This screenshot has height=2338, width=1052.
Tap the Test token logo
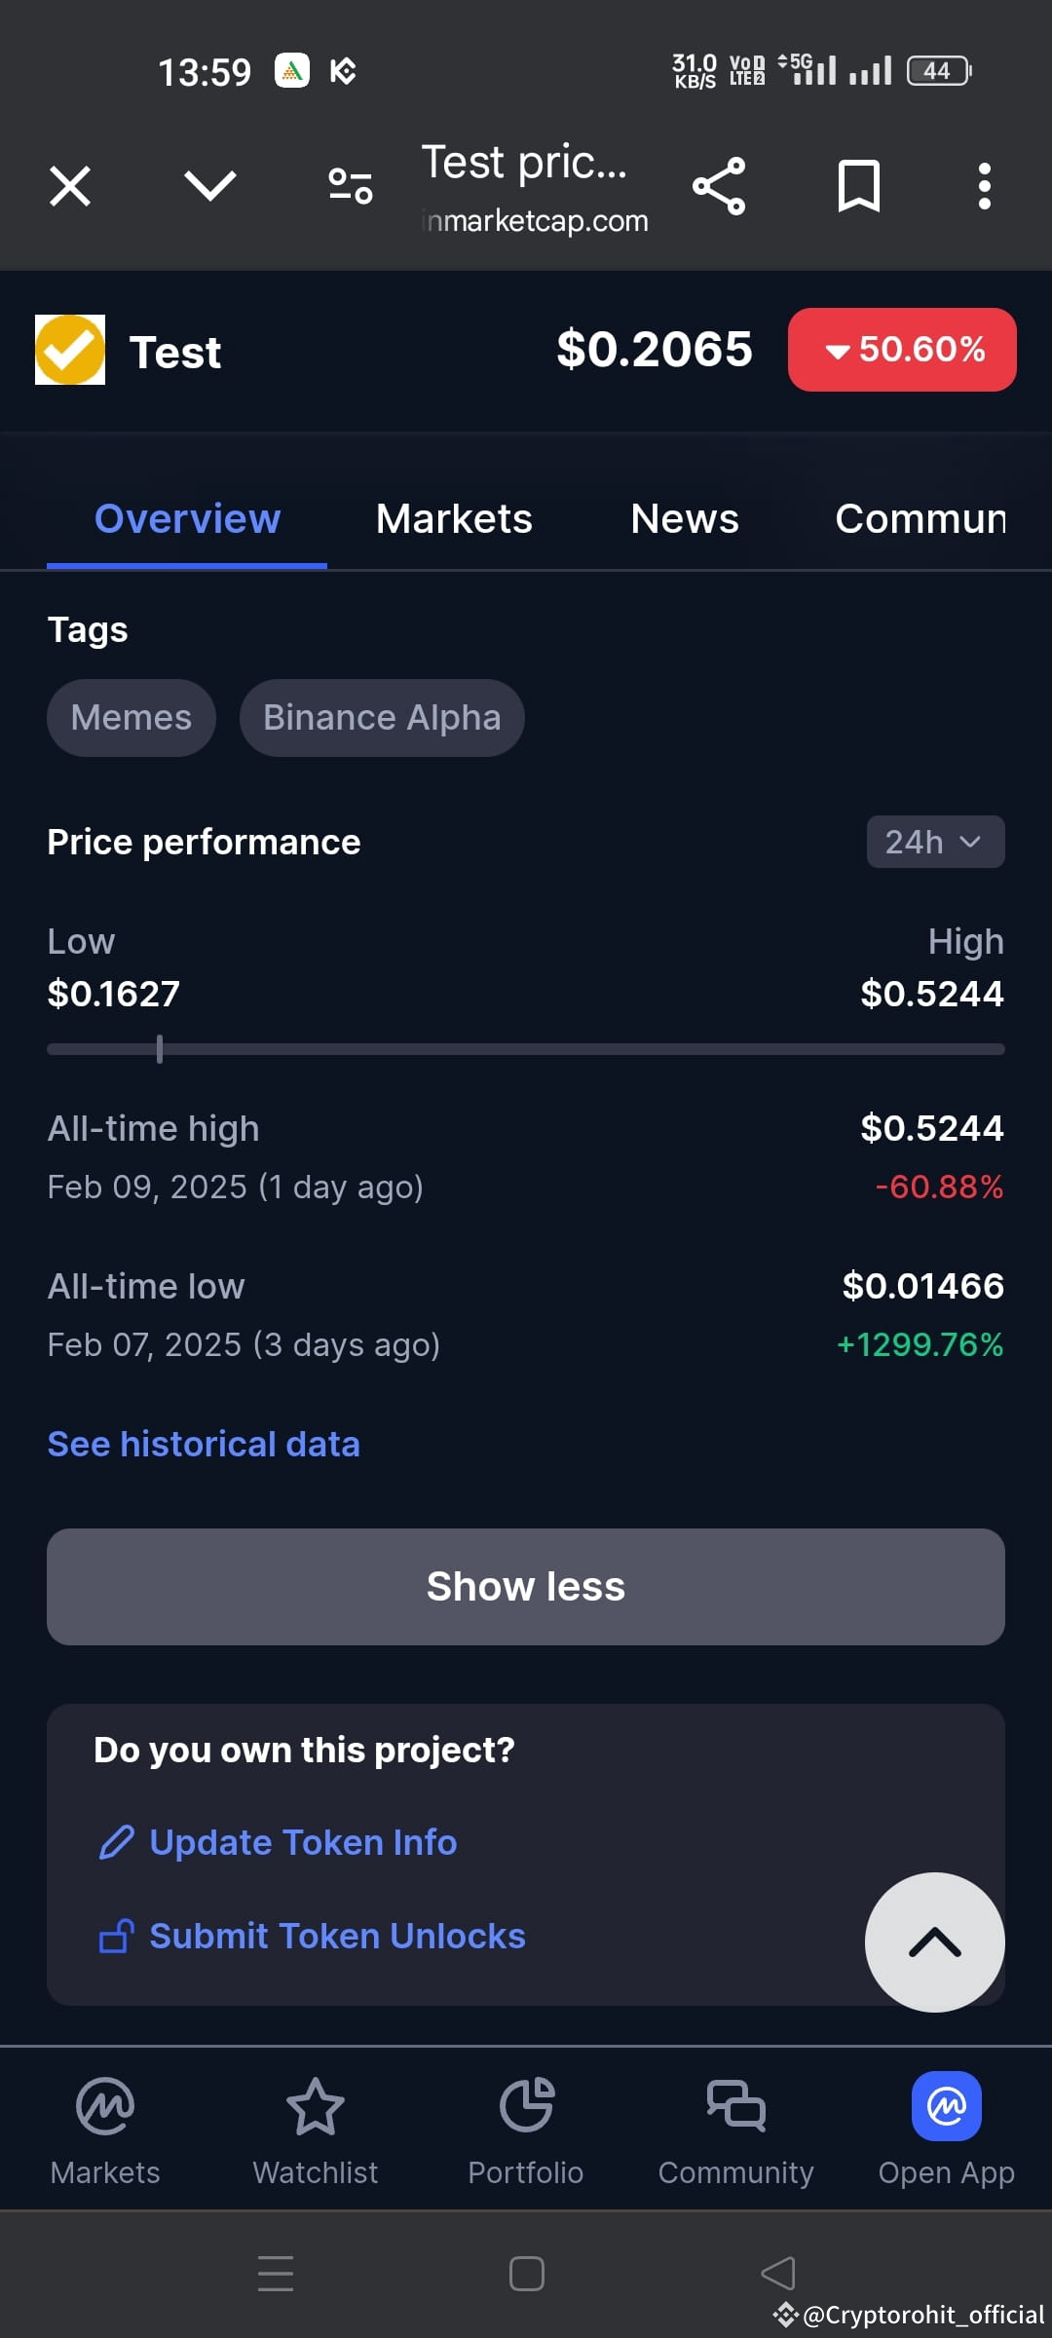[70, 350]
